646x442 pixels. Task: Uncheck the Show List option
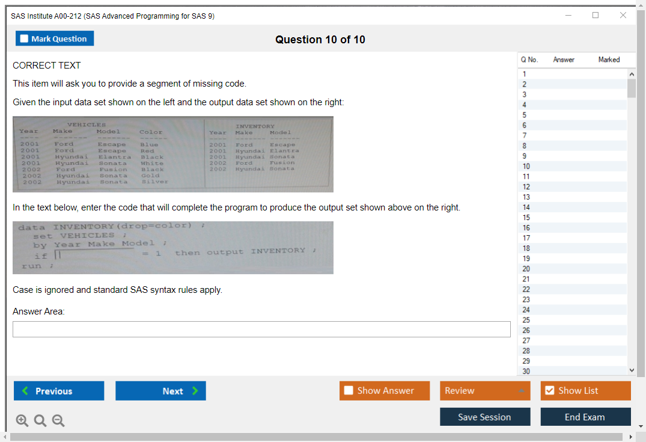pyautogui.click(x=549, y=391)
